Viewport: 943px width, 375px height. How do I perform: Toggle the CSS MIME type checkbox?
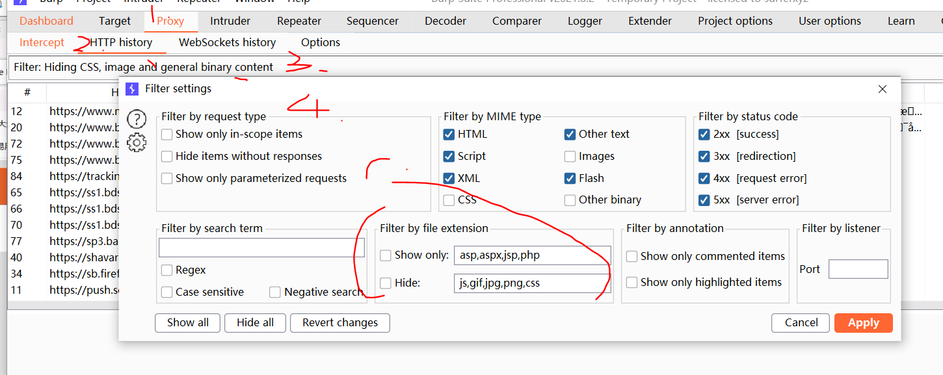click(449, 200)
